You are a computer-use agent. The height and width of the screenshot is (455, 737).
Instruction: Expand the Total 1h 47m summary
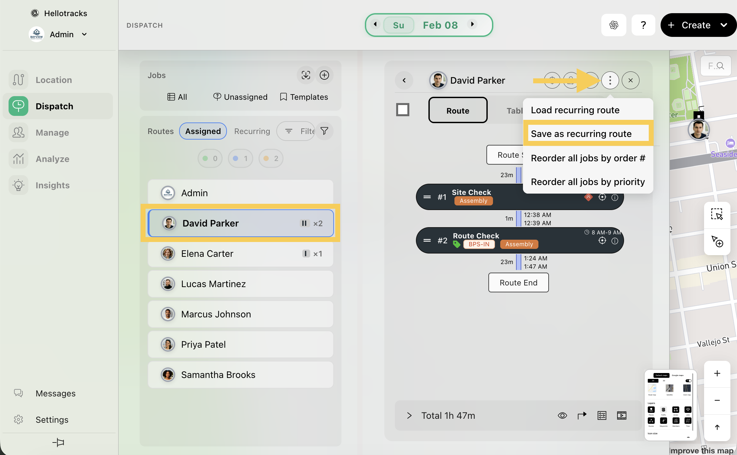(409, 415)
